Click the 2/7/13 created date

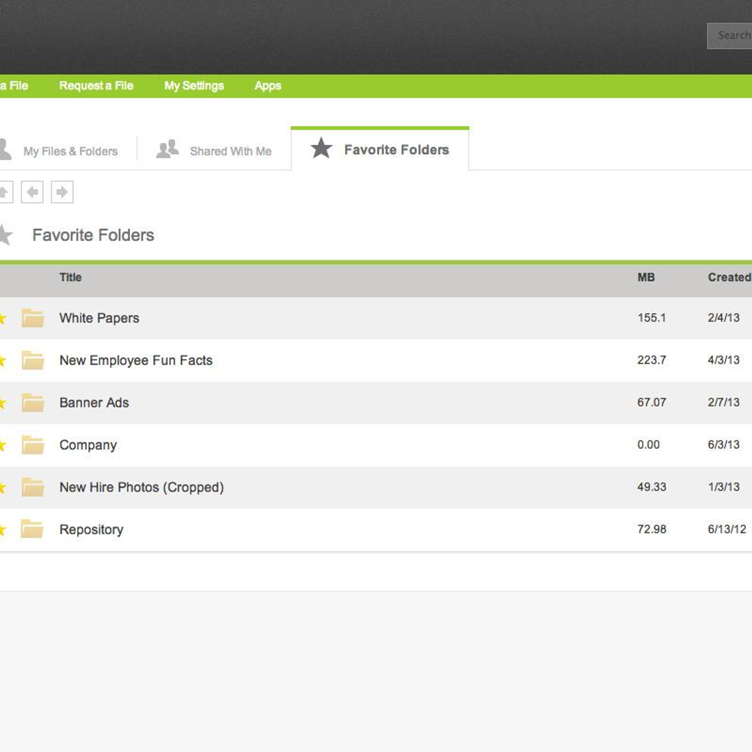pos(724,402)
